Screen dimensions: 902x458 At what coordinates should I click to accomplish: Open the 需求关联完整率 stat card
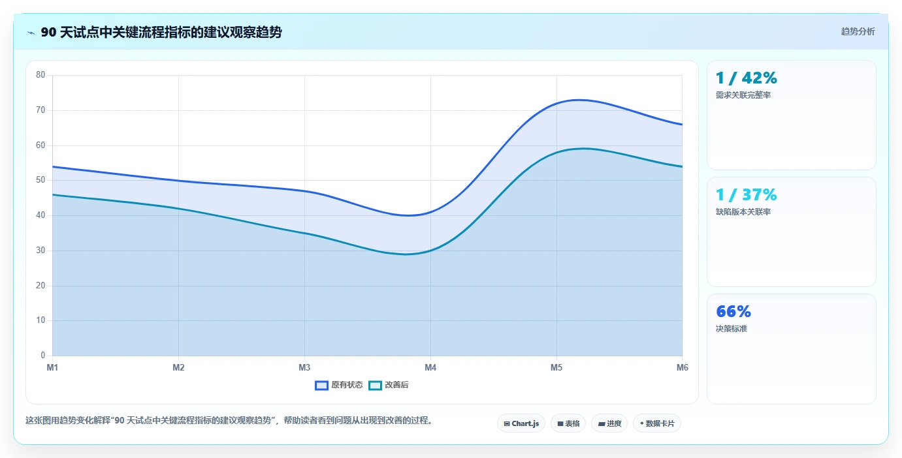792,115
